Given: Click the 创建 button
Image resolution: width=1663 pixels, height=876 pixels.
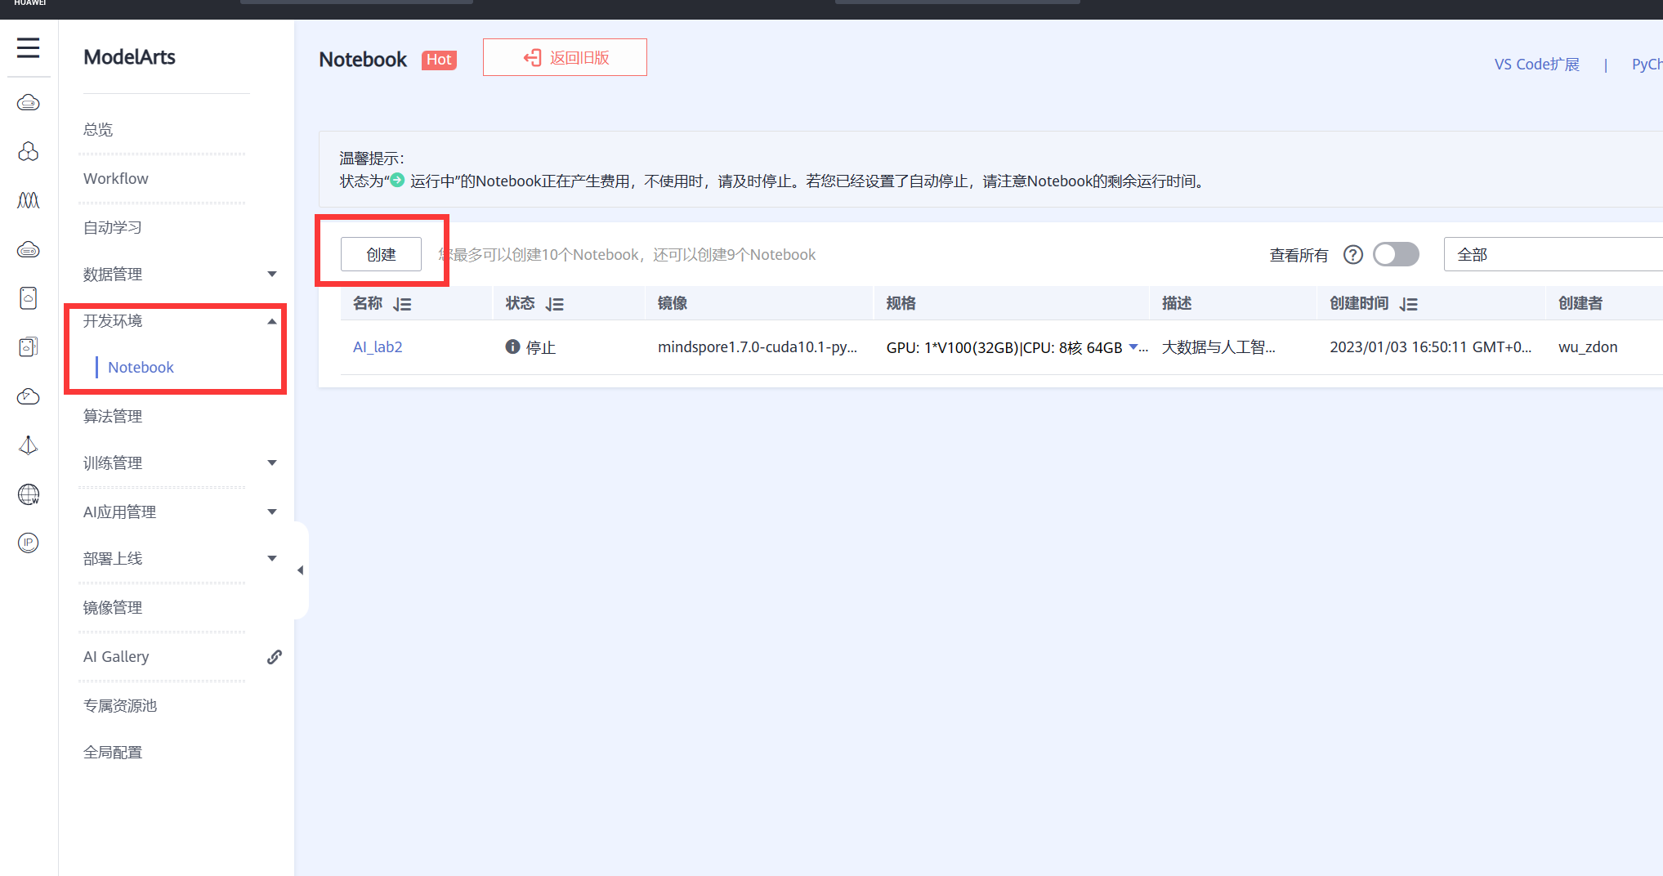Looking at the screenshot, I should [x=381, y=254].
